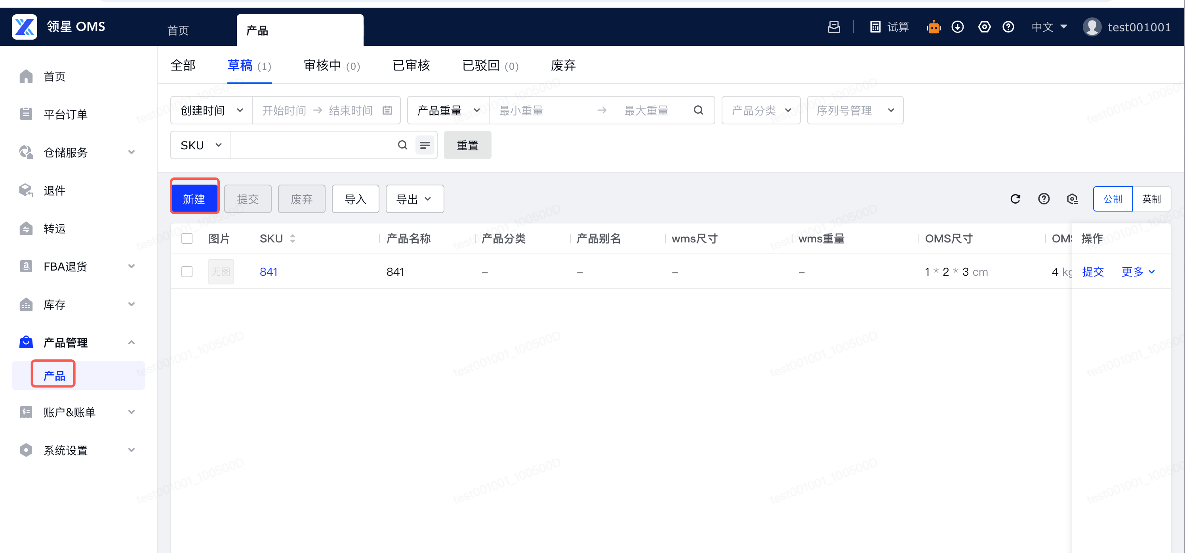
Task: Open the 产品分类 filter dropdown
Action: click(x=760, y=111)
